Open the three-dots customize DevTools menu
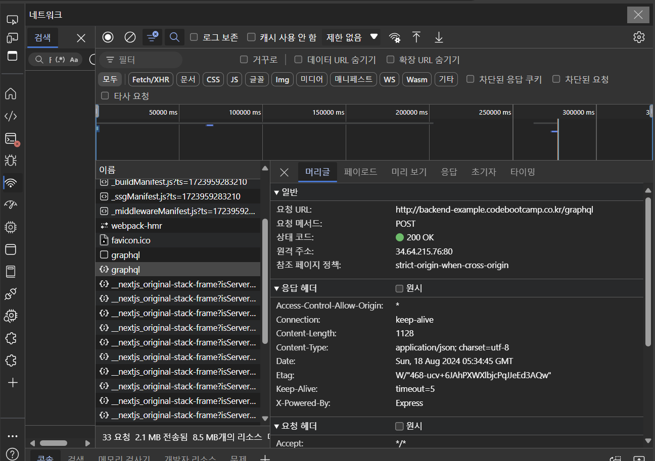 point(13,436)
